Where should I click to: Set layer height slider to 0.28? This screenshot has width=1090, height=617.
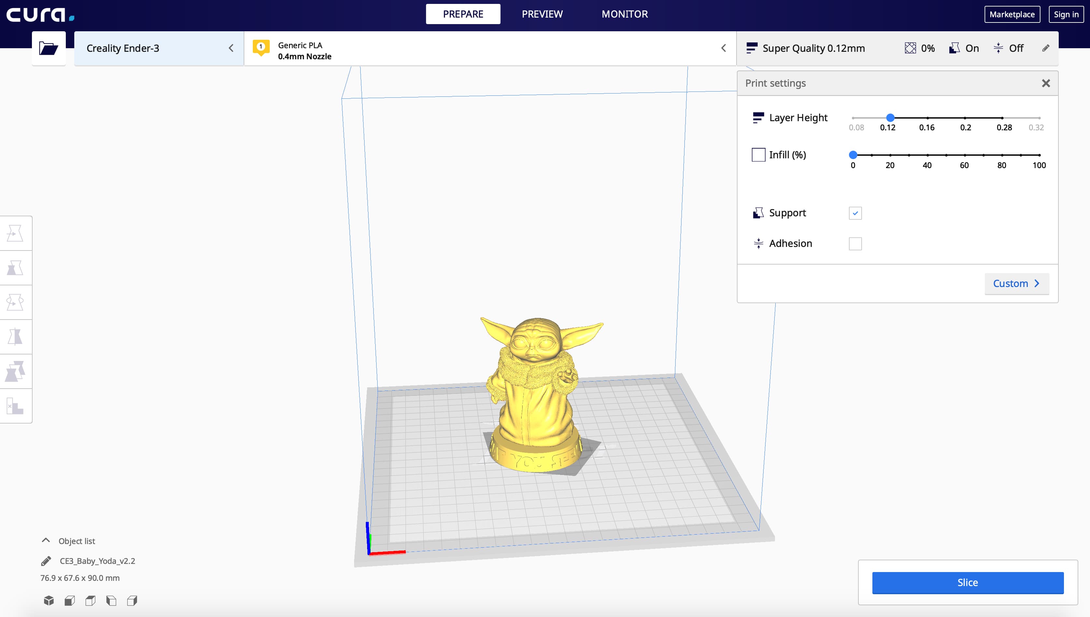pos(1002,118)
